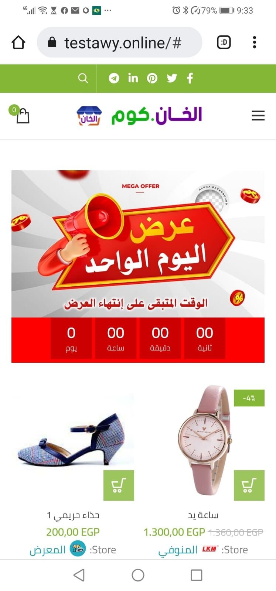
Task: Open the Telegram social icon
Action: click(x=114, y=78)
